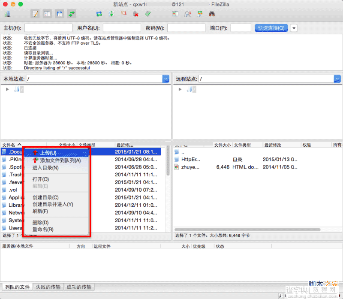Open the remote site path dropdown
The height and width of the screenshot is (299, 343).
[337, 79]
